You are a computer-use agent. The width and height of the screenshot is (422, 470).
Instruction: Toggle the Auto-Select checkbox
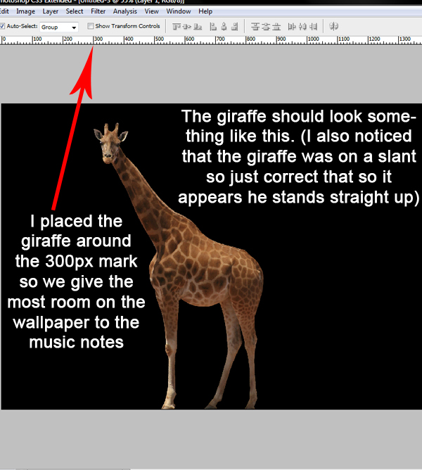[2, 26]
